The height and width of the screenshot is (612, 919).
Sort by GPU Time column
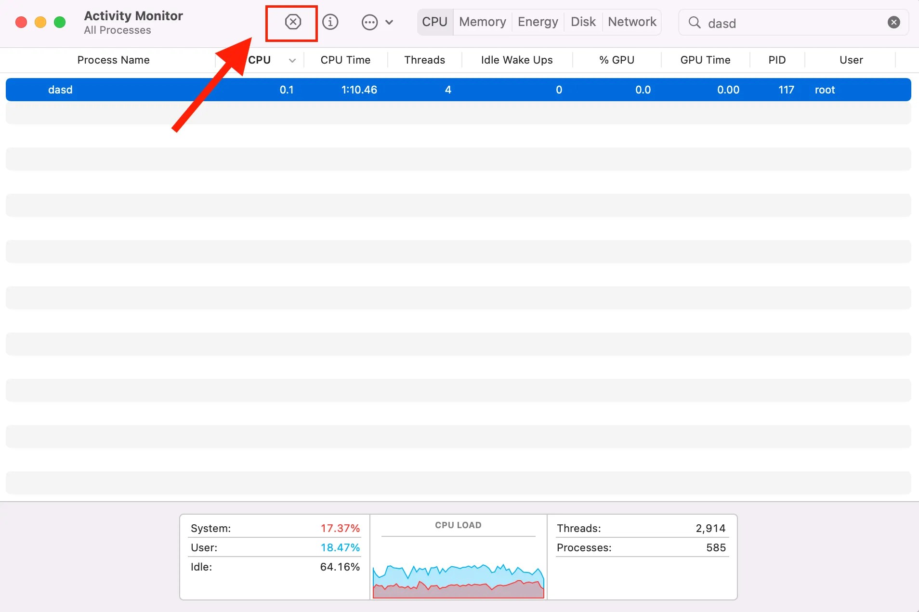point(706,60)
